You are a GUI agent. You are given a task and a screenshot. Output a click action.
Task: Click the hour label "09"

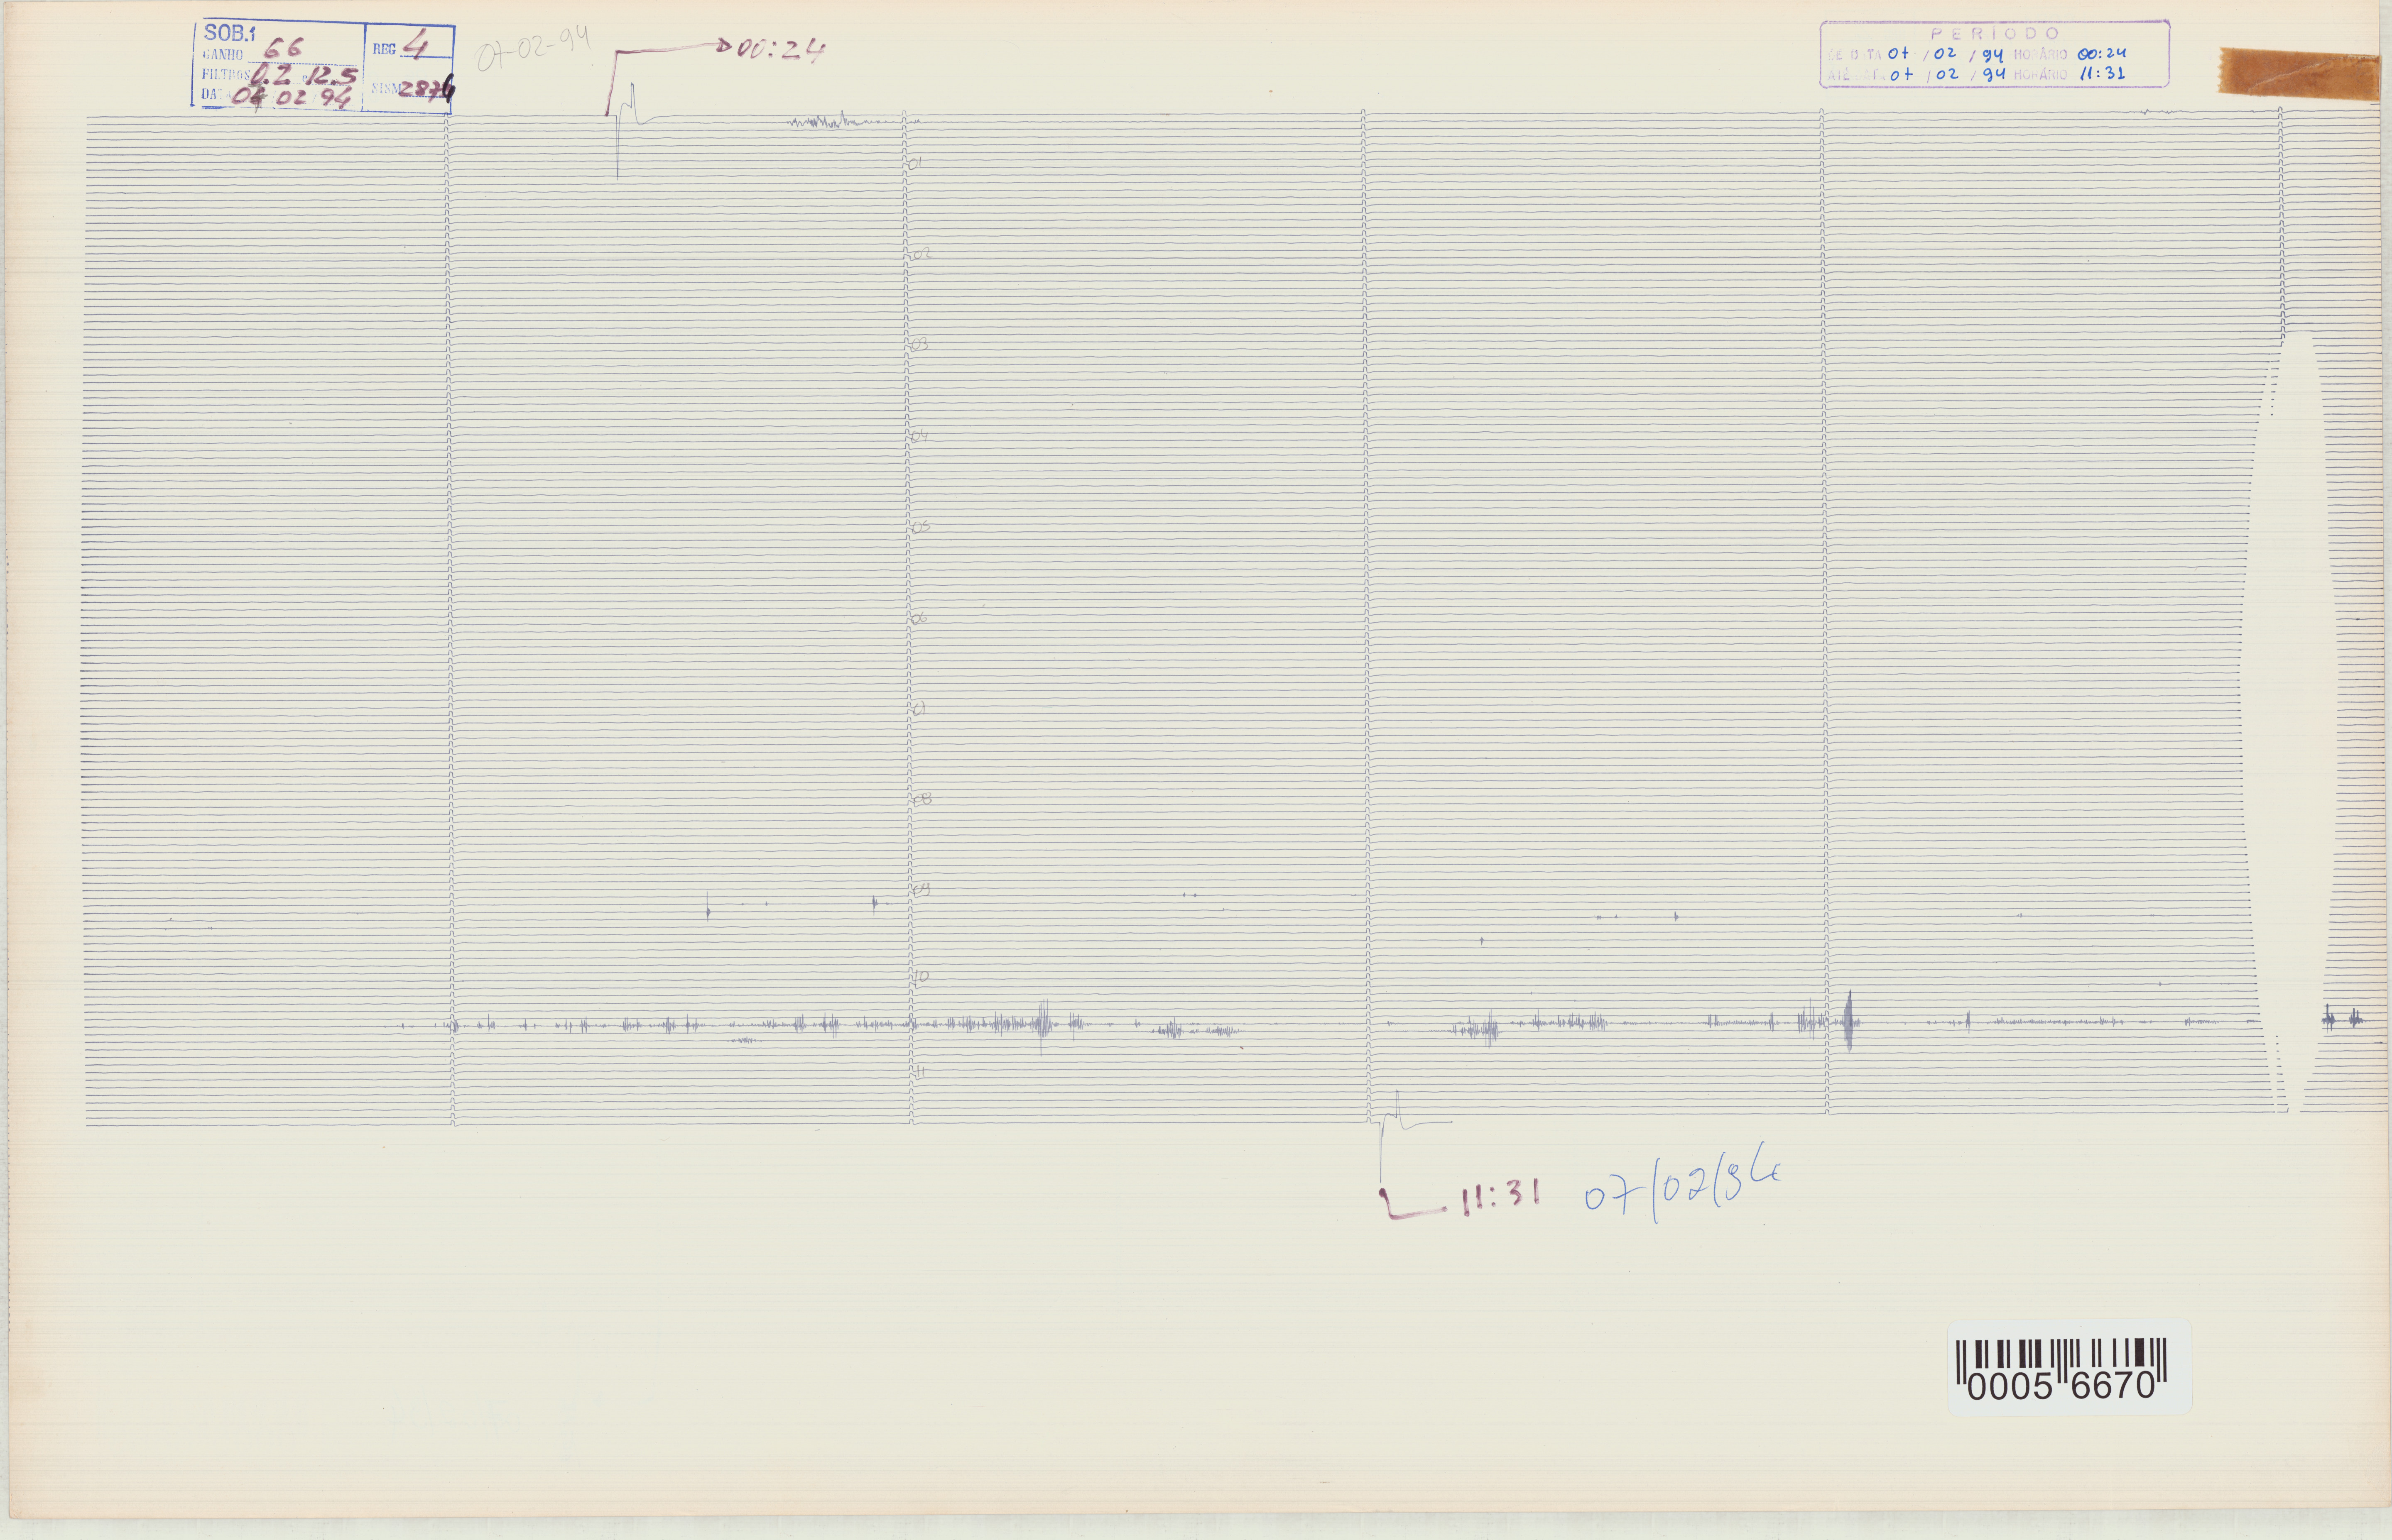922,889
